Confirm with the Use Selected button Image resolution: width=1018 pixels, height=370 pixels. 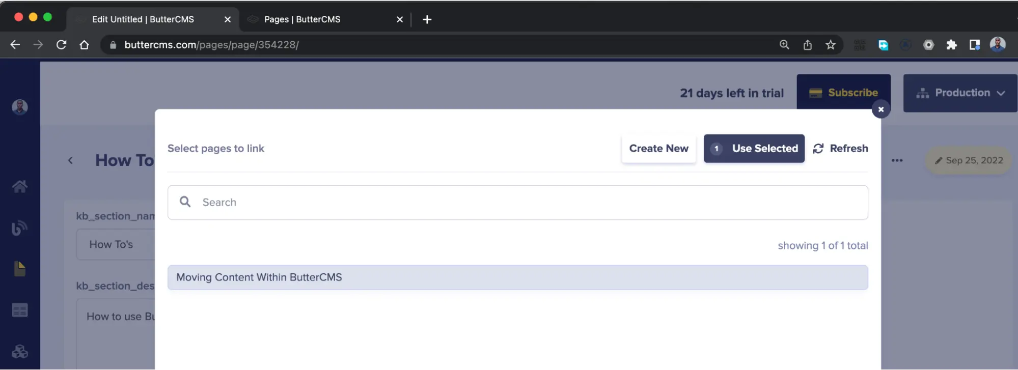(x=754, y=149)
